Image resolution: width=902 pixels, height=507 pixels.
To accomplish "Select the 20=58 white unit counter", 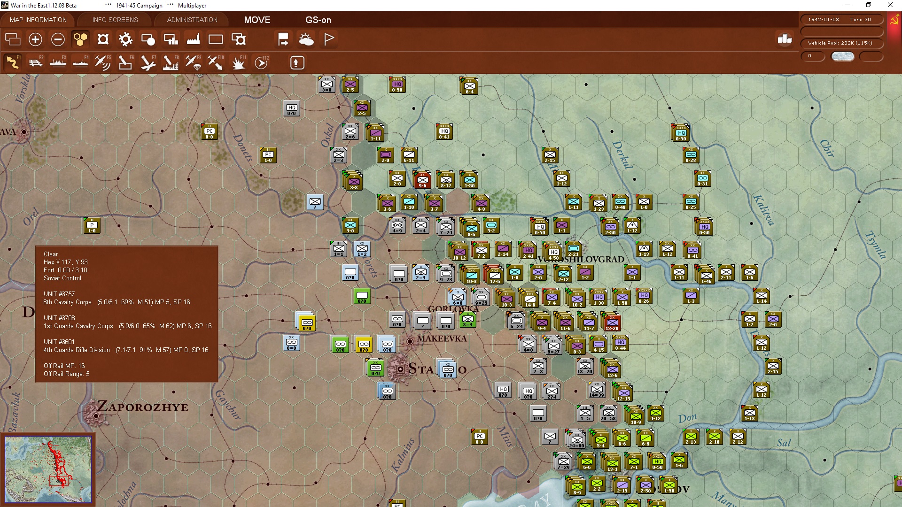I will [608, 414].
